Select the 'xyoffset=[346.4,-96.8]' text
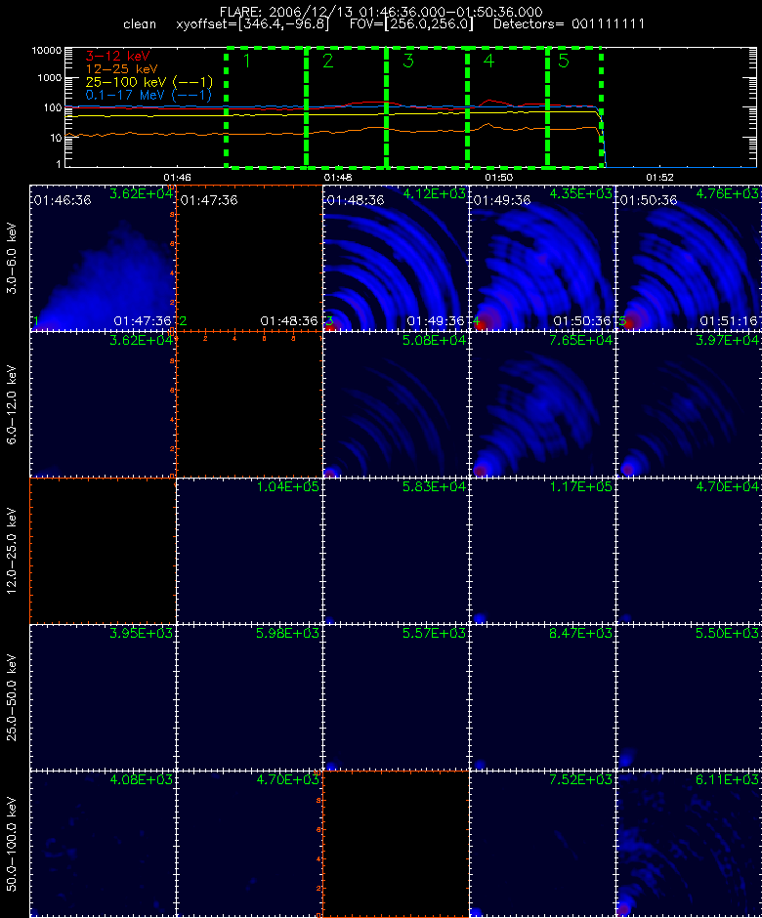This screenshot has width=762, height=918. 252,24
